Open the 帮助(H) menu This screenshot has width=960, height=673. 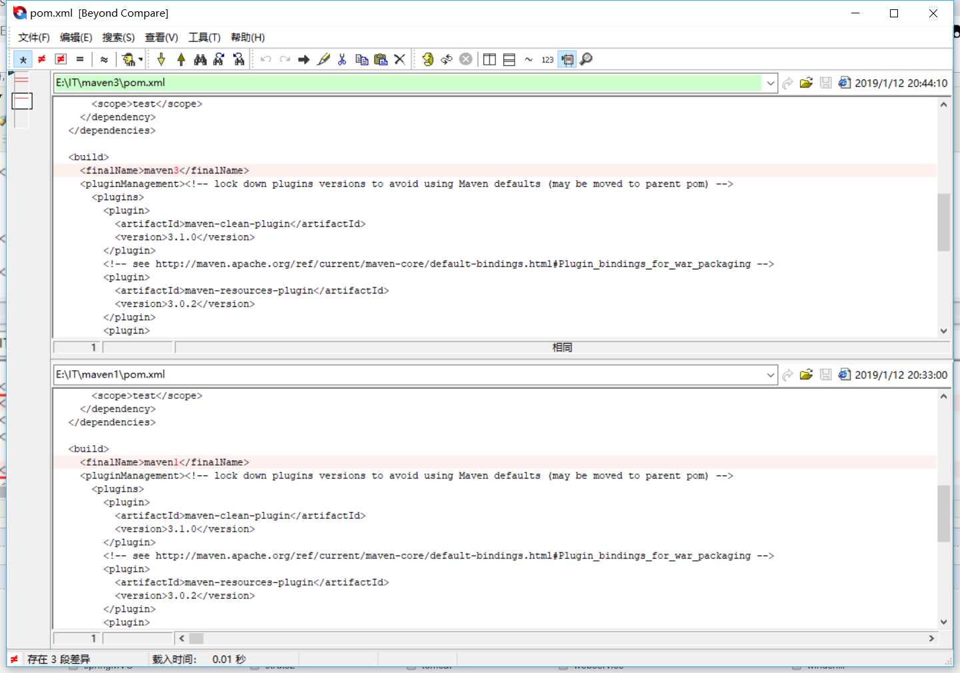(x=247, y=37)
